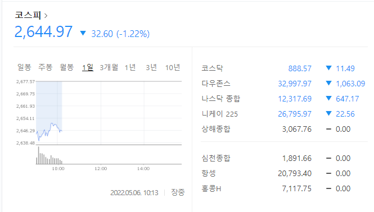This screenshot has width=374, height=212.
Task: Switch to the 1일 chart tab
Action: click(88, 67)
